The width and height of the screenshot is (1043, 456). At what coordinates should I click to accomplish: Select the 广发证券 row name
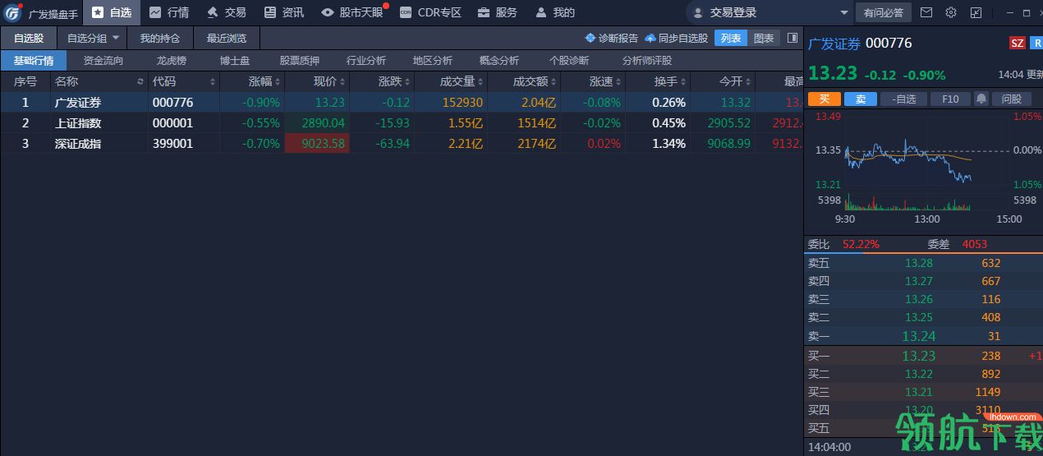(x=78, y=103)
